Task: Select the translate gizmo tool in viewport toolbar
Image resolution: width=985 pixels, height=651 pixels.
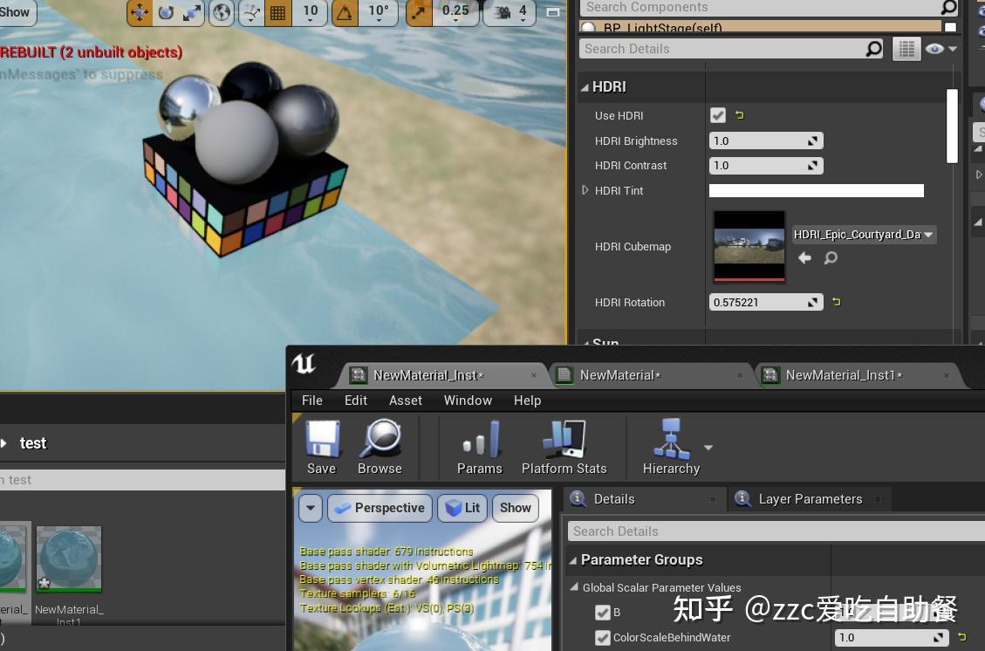Action: pyautogui.click(x=140, y=12)
